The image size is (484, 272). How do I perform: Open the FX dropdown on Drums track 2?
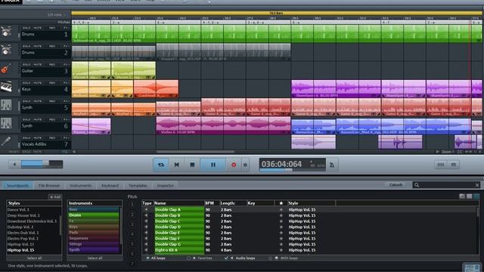[x=66, y=46]
